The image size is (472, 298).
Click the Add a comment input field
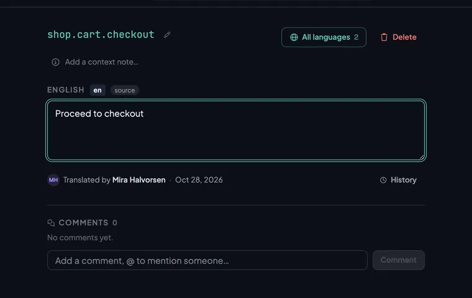[207, 260]
